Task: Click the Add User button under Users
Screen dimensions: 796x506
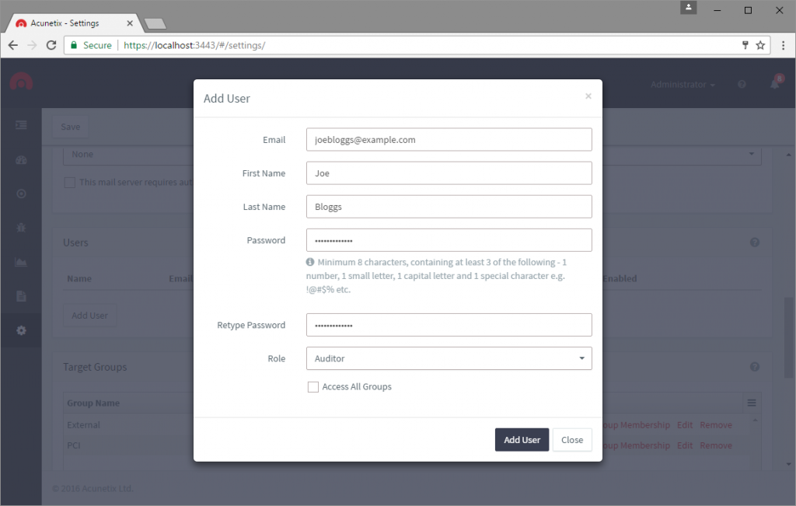Action: pos(90,315)
